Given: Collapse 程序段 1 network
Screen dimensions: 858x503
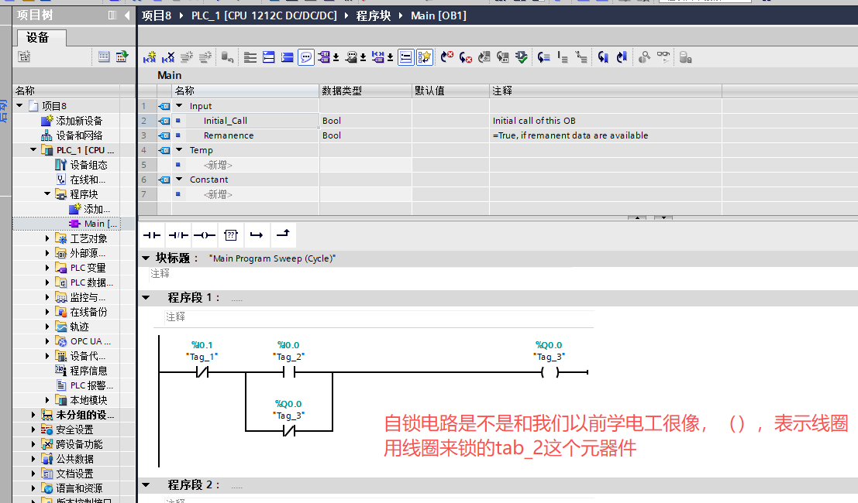Looking at the screenshot, I should [x=146, y=298].
